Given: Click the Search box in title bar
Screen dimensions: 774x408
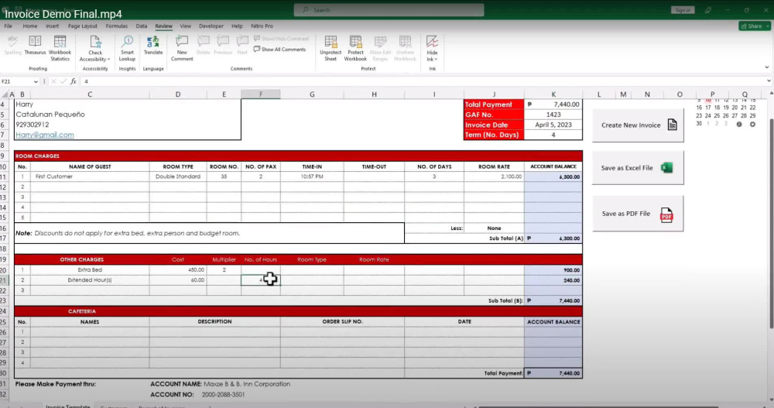Looking at the screenshot, I should coord(389,10).
